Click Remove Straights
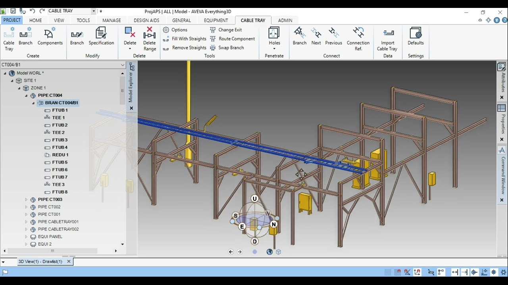 185,48
